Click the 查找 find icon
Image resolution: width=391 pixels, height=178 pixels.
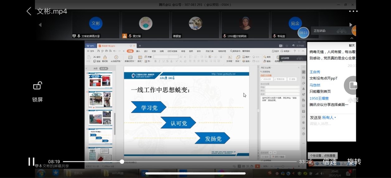(267, 57)
